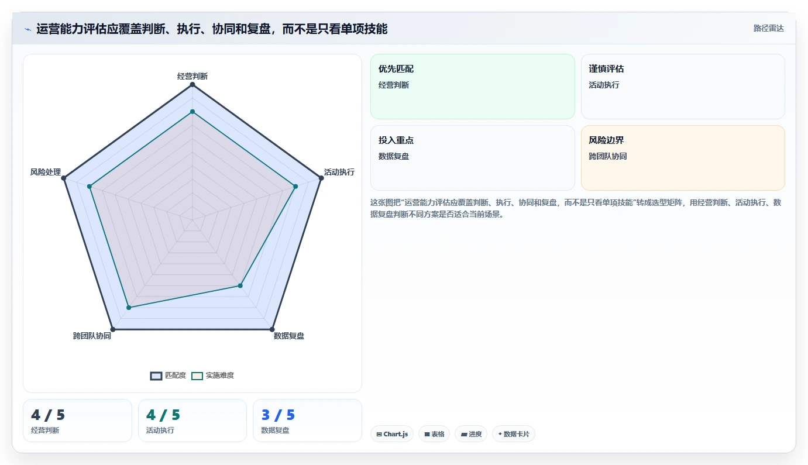Click the 活动执行 4 / 5 score card

192,421
